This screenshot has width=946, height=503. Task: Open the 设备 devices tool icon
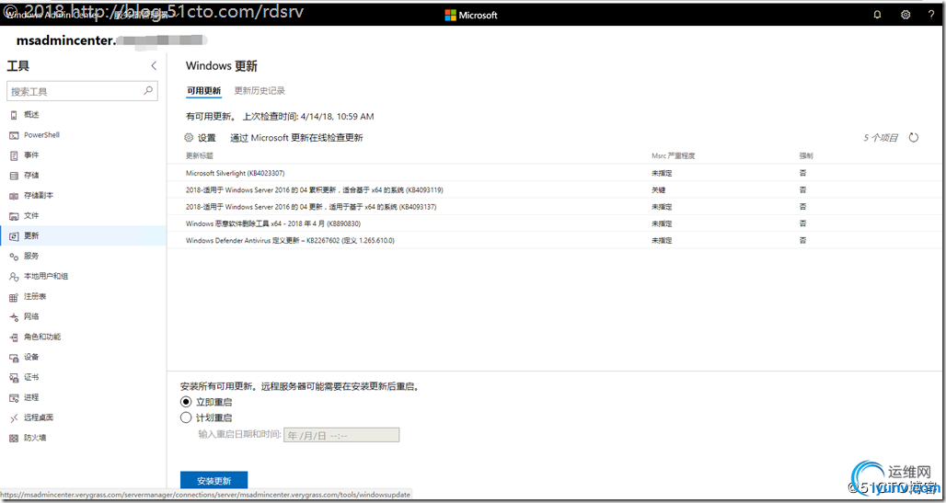(14, 357)
